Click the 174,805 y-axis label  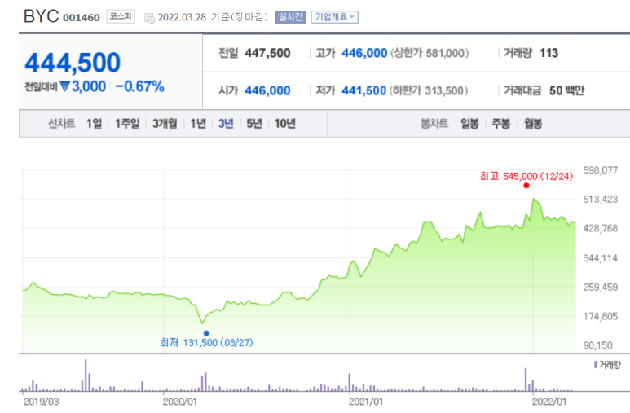point(601,317)
